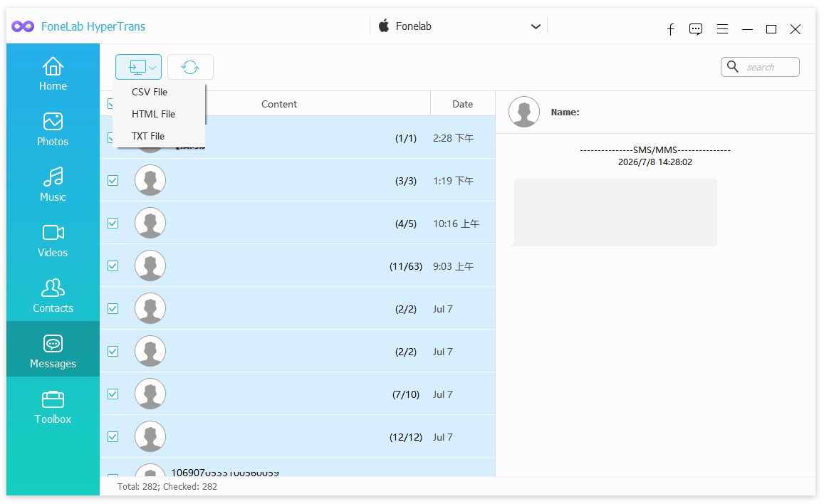Maximize the HyperTrans window
This screenshot has width=824, height=504.
tap(771, 29)
